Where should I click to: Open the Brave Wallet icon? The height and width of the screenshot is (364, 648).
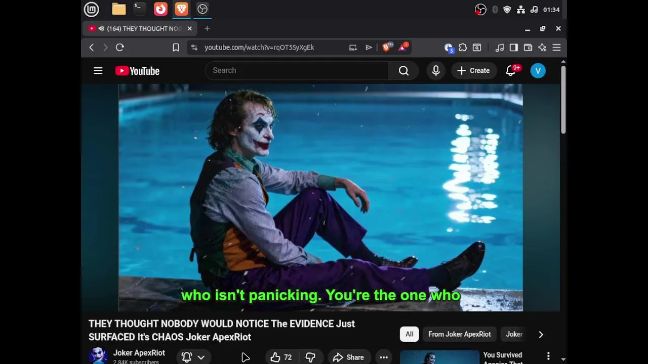[528, 48]
